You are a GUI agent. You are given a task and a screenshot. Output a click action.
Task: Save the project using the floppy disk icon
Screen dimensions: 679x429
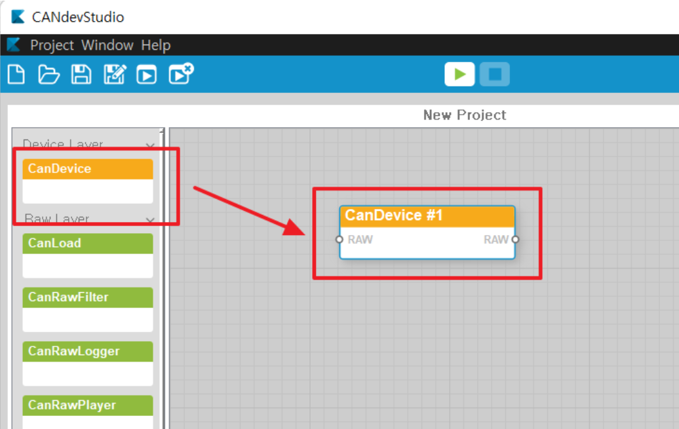[81, 75]
